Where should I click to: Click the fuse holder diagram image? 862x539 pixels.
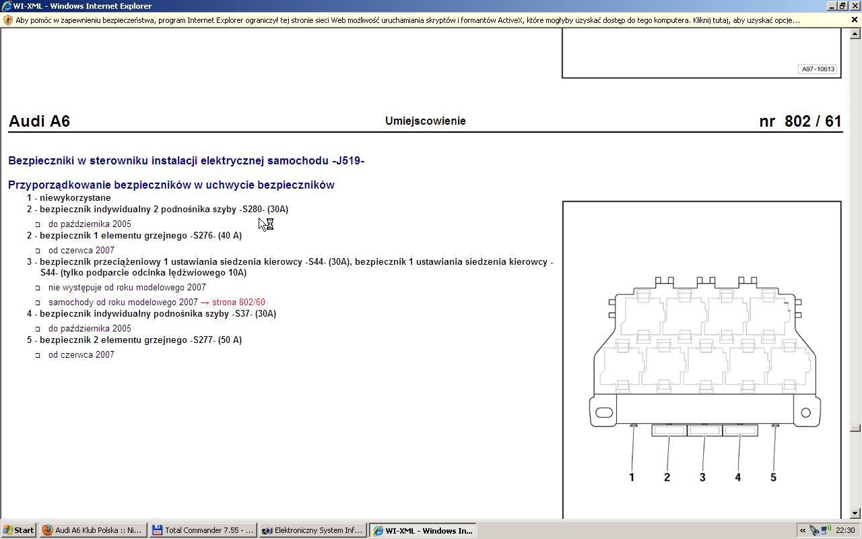tap(702, 359)
